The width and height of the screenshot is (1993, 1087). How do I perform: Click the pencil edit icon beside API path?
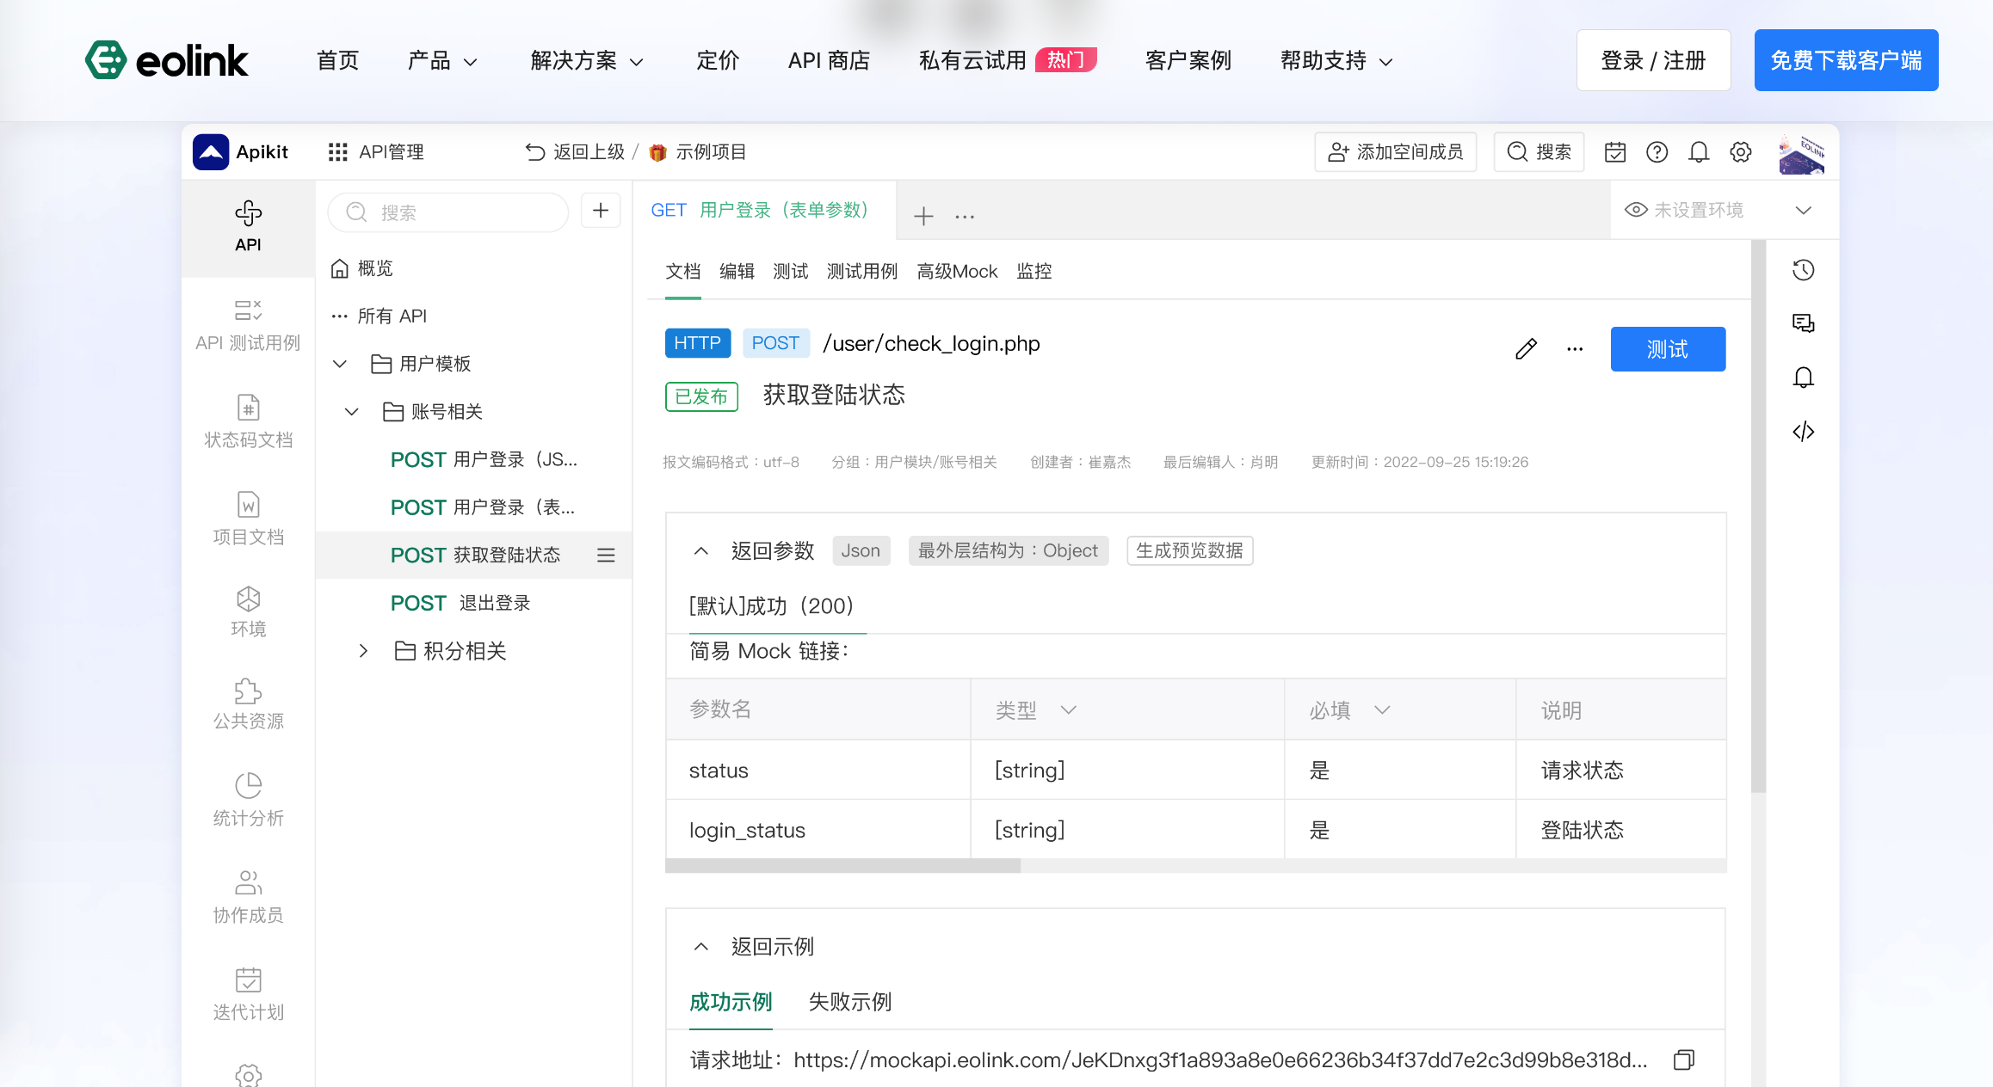coord(1526,349)
